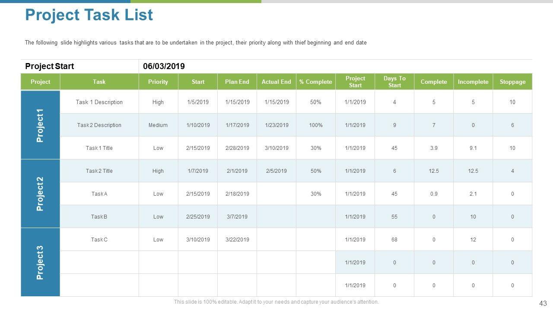
Task: Select the Plan End column header
Action: click(x=237, y=82)
